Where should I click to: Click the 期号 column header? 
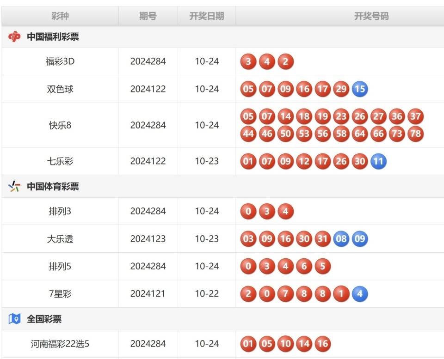pos(148,16)
